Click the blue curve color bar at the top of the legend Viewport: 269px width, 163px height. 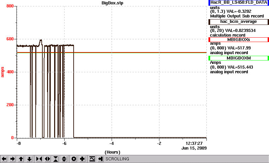[209, 3]
